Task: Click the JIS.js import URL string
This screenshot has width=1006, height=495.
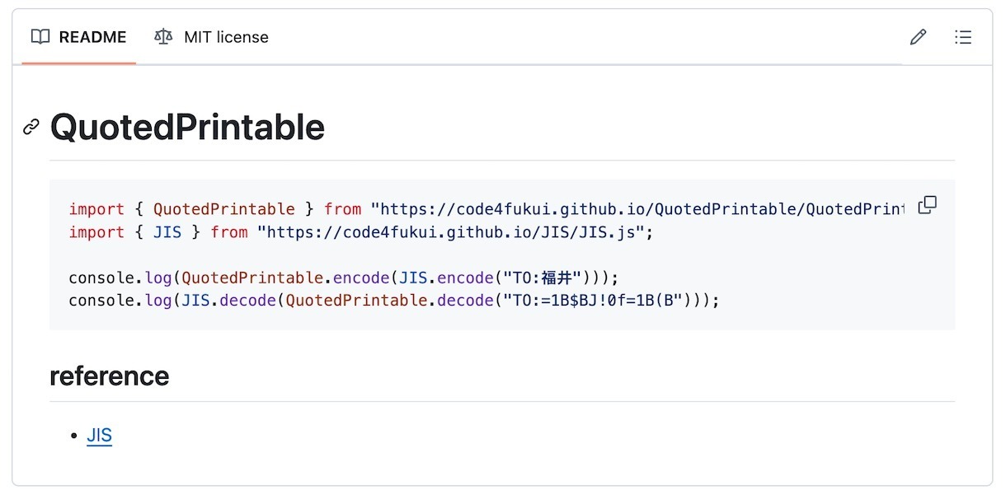Action: pos(450,232)
